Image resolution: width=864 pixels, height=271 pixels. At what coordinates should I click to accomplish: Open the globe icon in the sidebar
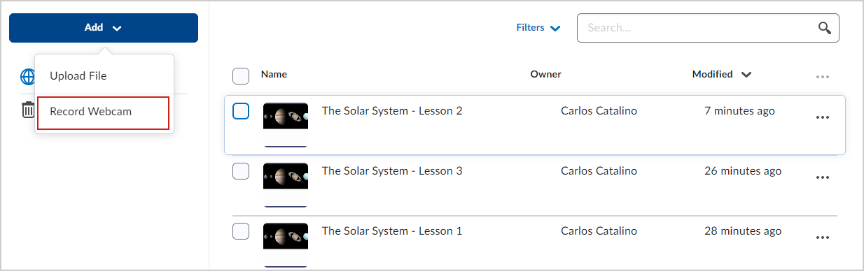(27, 76)
